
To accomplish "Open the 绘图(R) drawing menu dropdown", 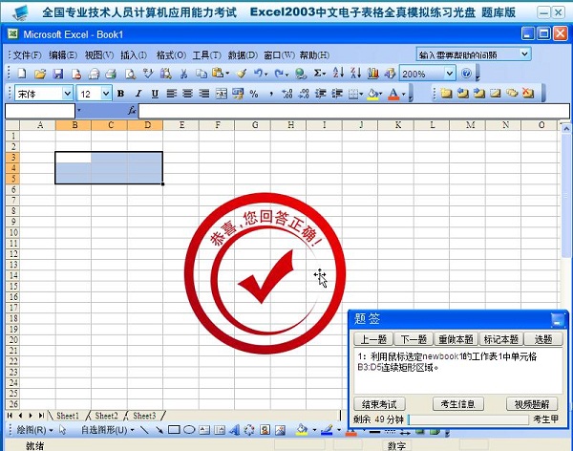I will [35, 430].
